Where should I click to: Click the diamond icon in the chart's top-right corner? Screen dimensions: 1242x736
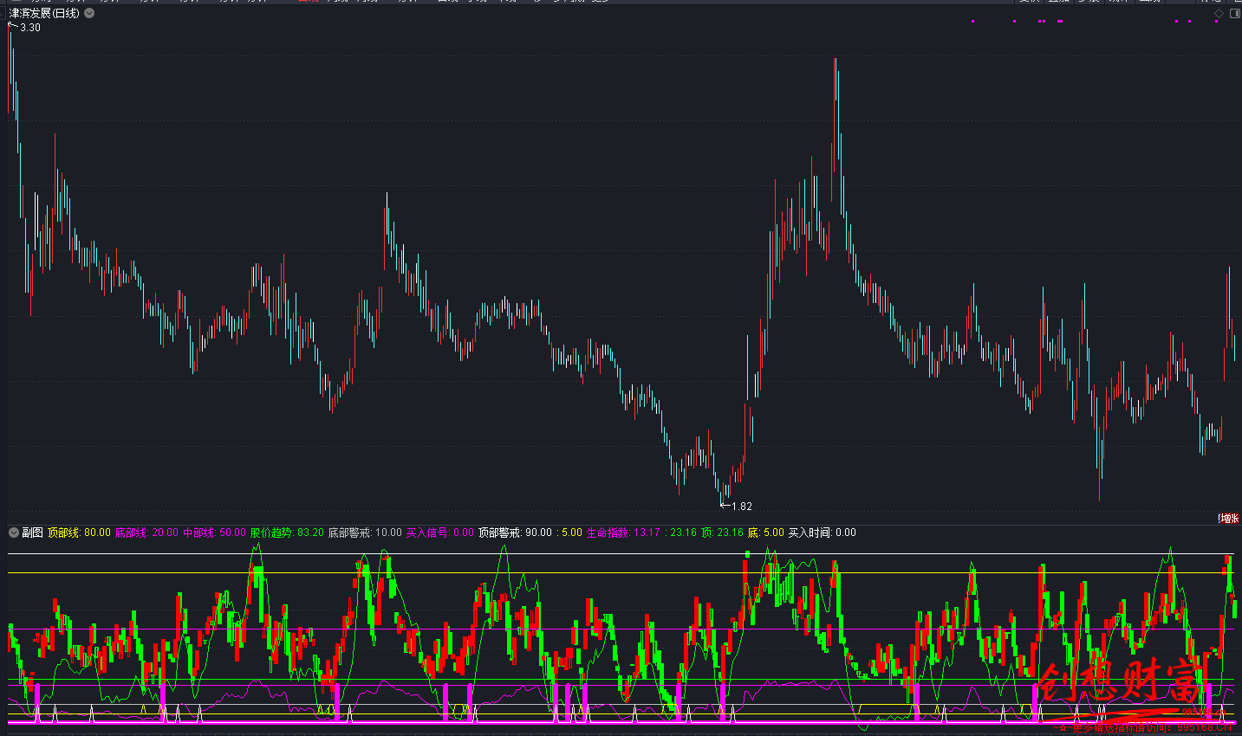pos(1219,14)
